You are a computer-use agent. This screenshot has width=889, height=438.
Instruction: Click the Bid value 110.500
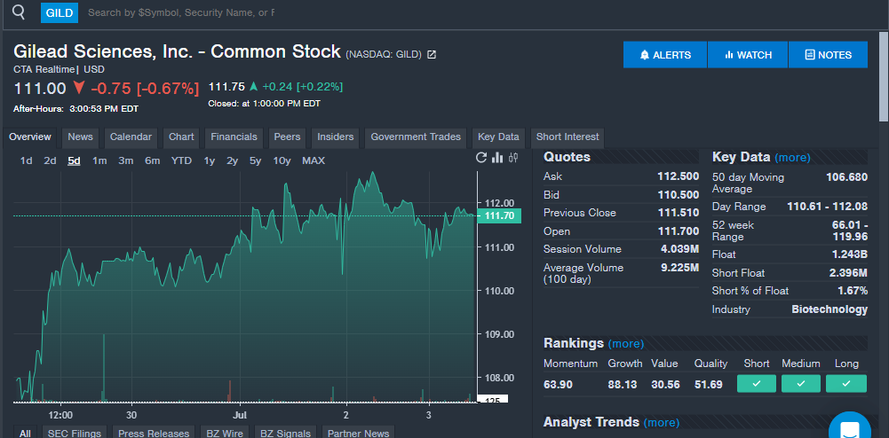(678, 195)
